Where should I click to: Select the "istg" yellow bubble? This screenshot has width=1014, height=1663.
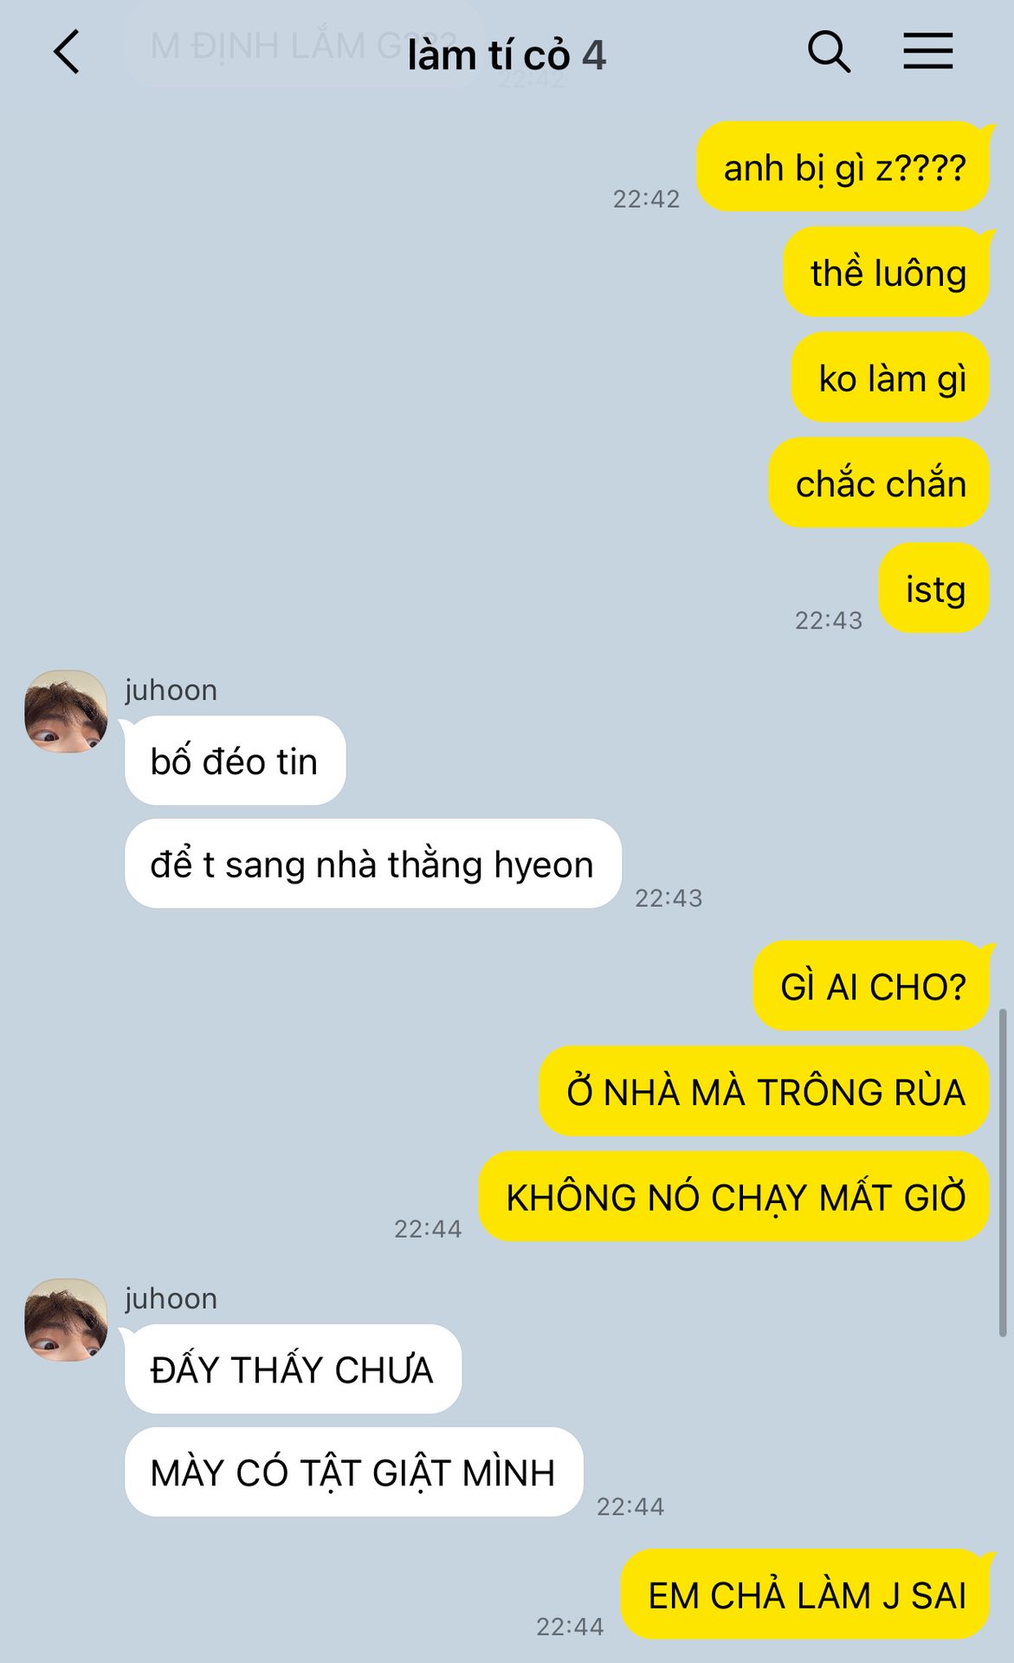coord(934,589)
